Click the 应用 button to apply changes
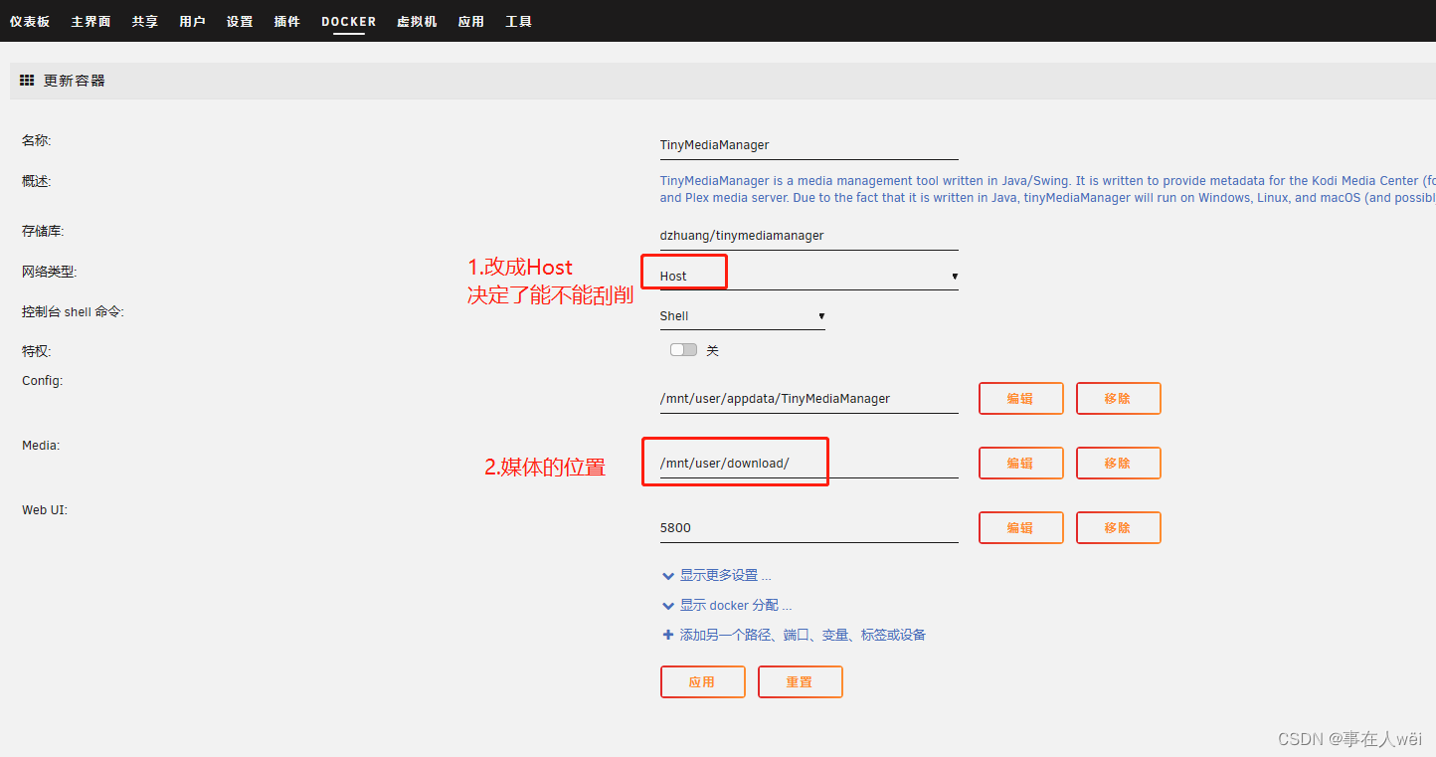Viewport: 1436px width, 757px height. (x=703, y=681)
